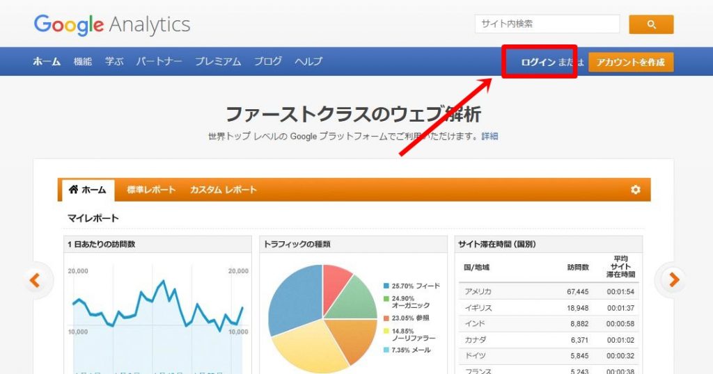The width and height of the screenshot is (713, 374).
Task: Click the 1日あたりの訪問数 panel title
Action: click(x=102, y=244)
